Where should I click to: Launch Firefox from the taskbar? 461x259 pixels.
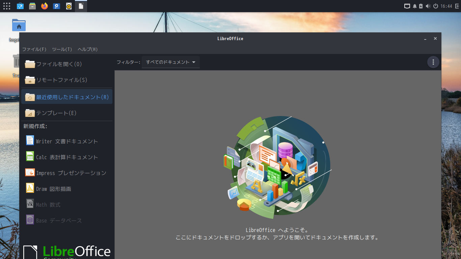(x=44, y=6)
